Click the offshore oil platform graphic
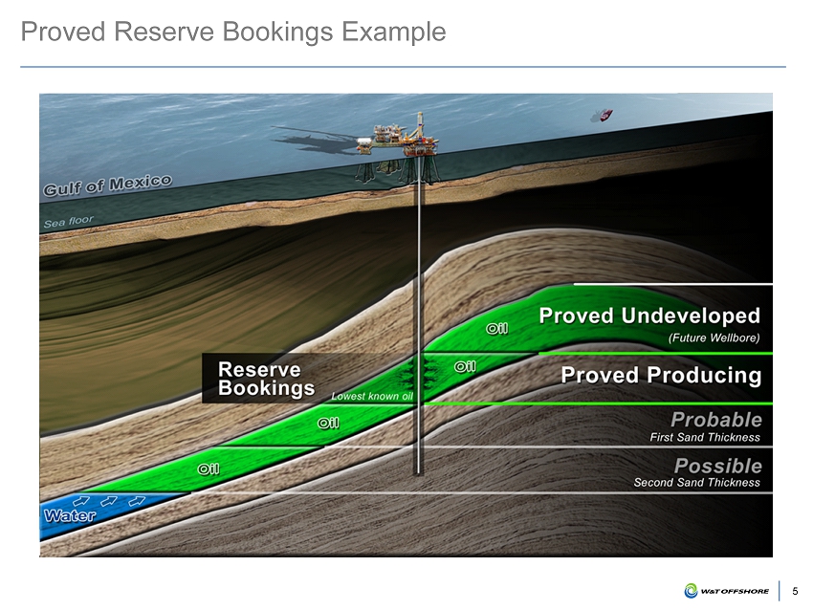The height and width of the screenshot is (610, 813). (399, 145)
